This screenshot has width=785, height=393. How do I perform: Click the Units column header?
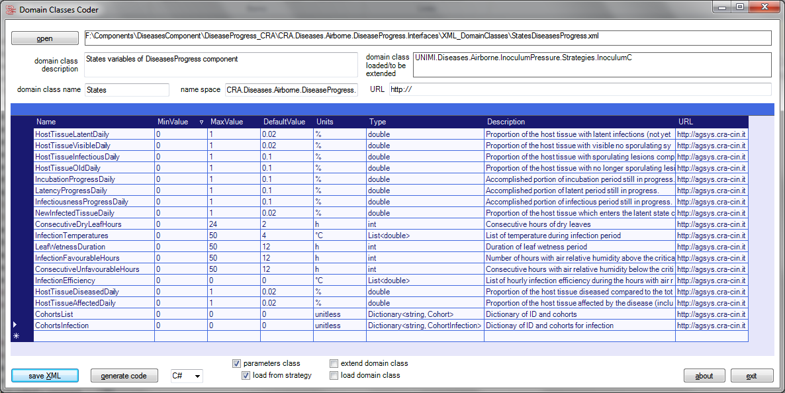click(x=340, y=122)
